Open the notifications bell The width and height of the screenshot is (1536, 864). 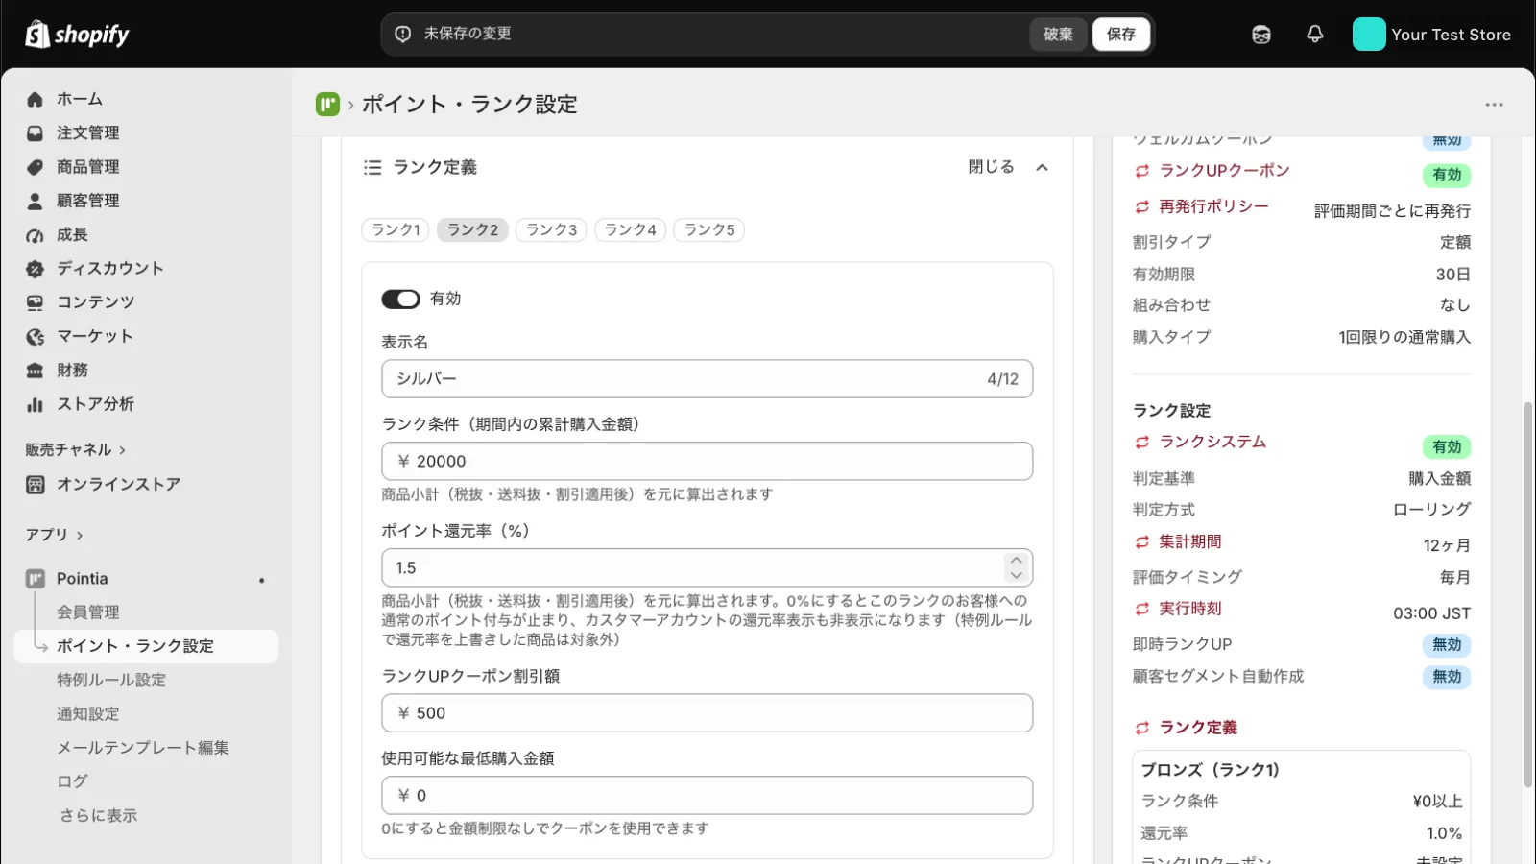(x=1315, y=35)
